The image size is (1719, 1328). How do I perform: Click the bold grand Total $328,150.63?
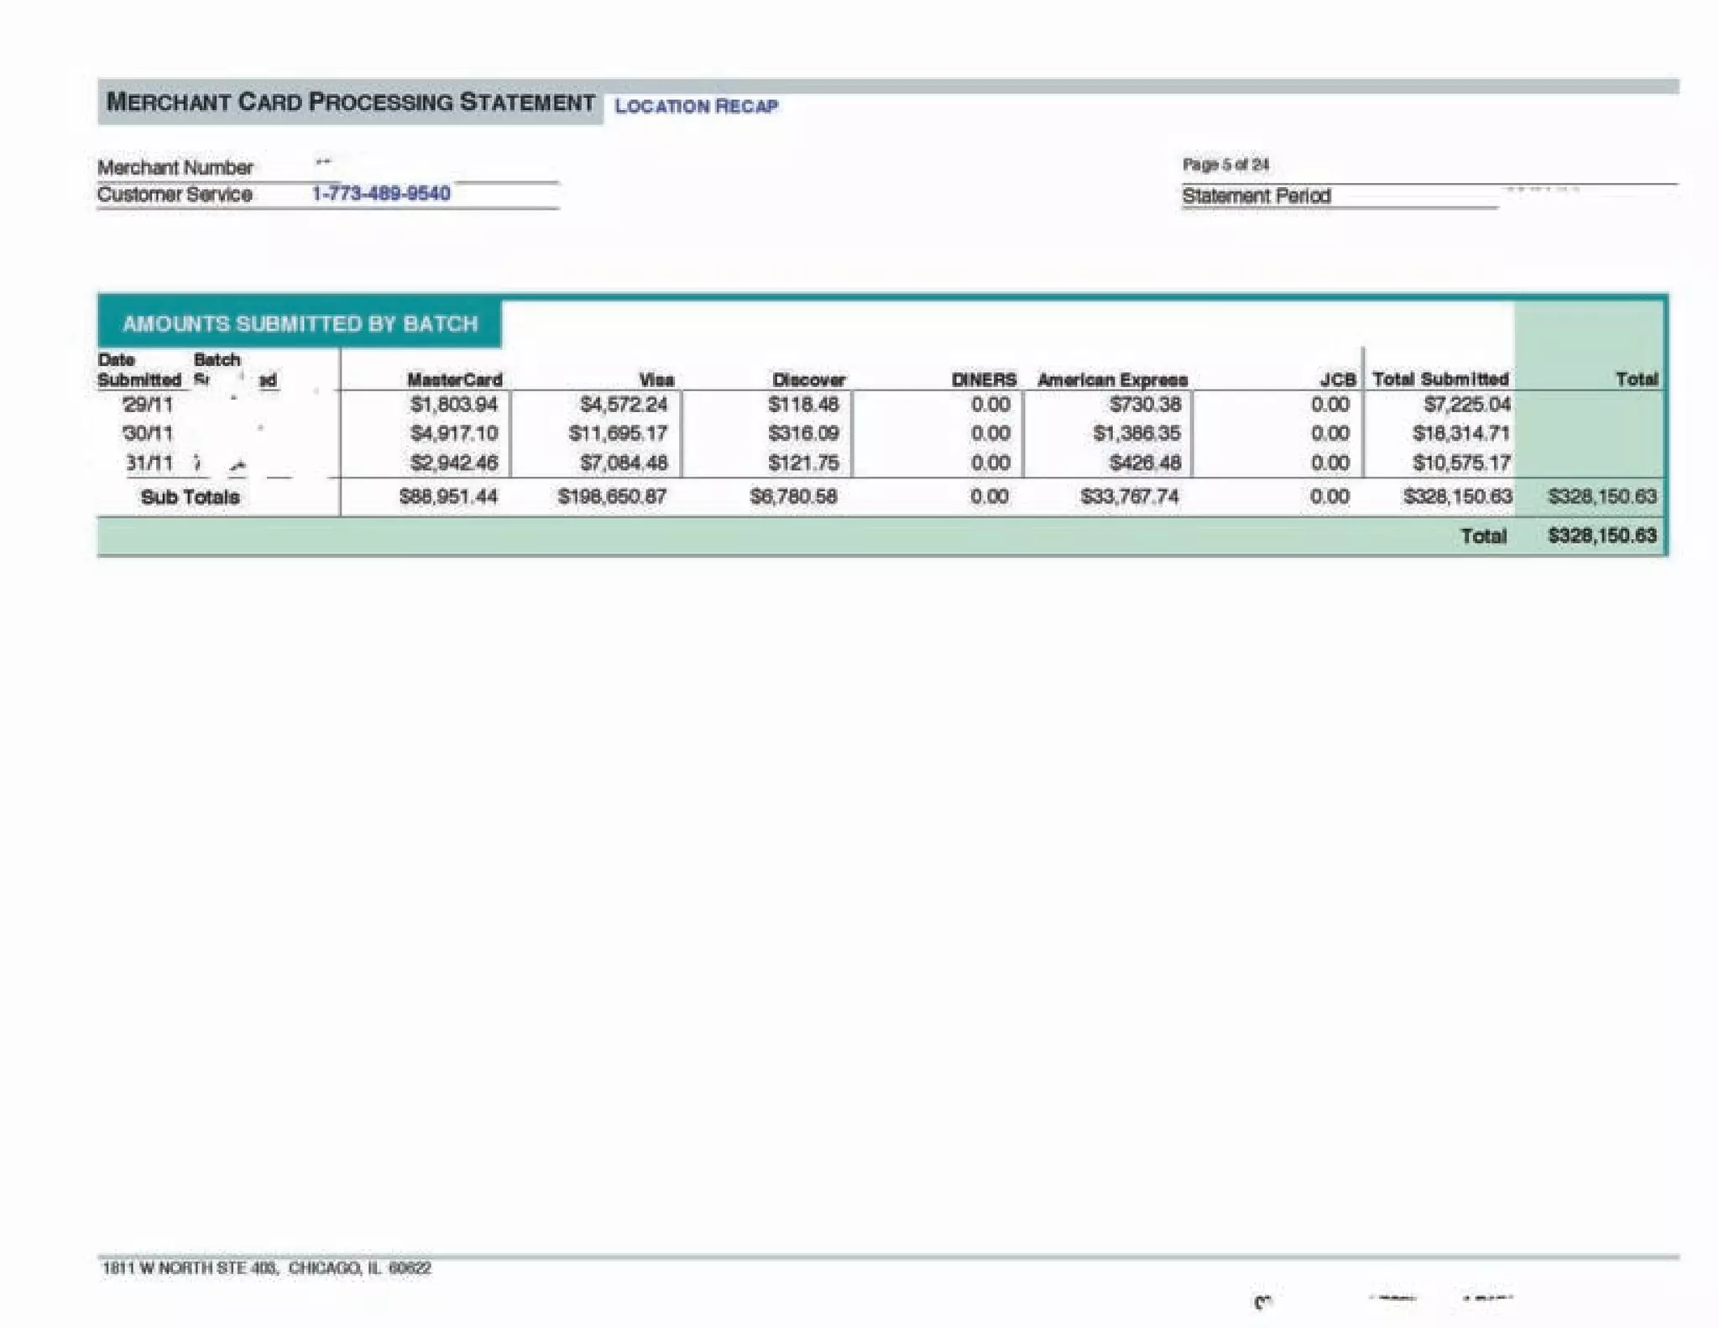pyautogui.click(x=1601, y=536)
